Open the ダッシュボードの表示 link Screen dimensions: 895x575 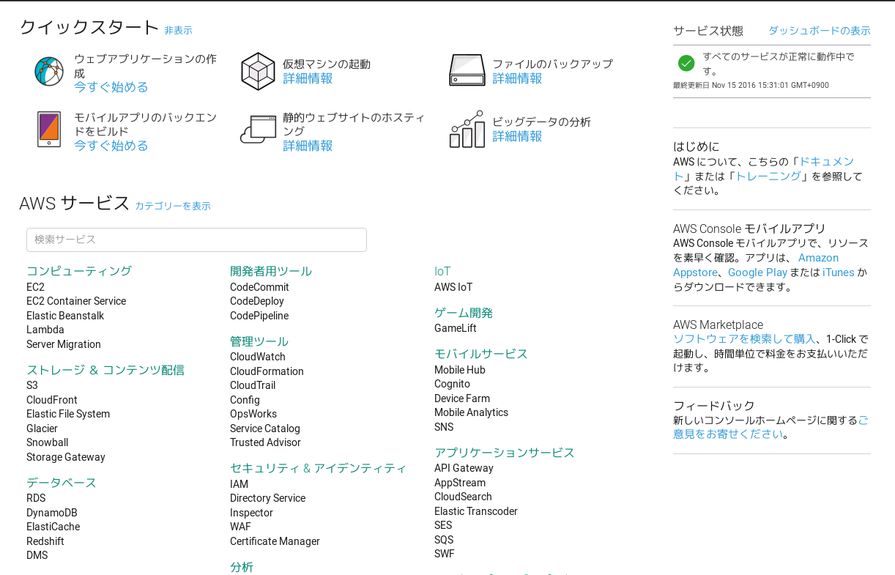click(819, 31)
